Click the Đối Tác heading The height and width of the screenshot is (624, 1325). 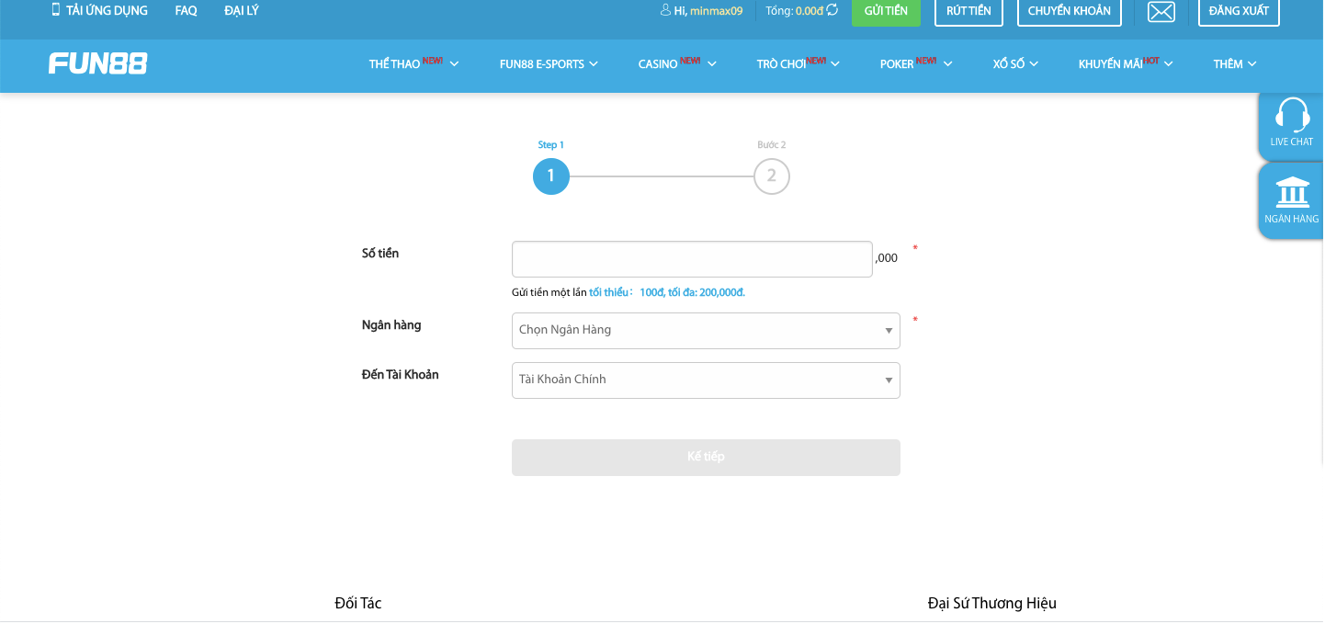tap(358, 604)
